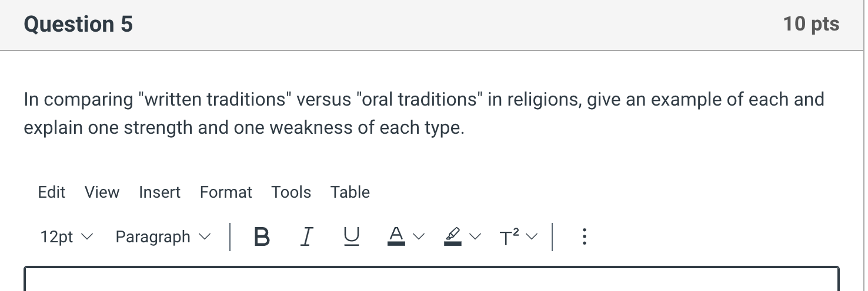Apply the superscript T² button
This screenshot has height=291, width=868.
[x=509, y=237]
